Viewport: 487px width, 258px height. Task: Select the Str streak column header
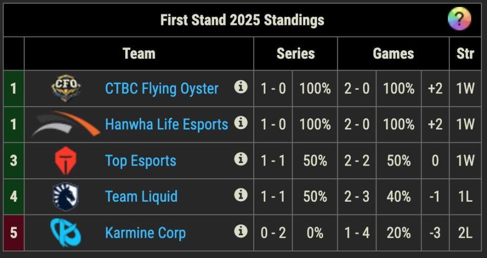point(465,53)
